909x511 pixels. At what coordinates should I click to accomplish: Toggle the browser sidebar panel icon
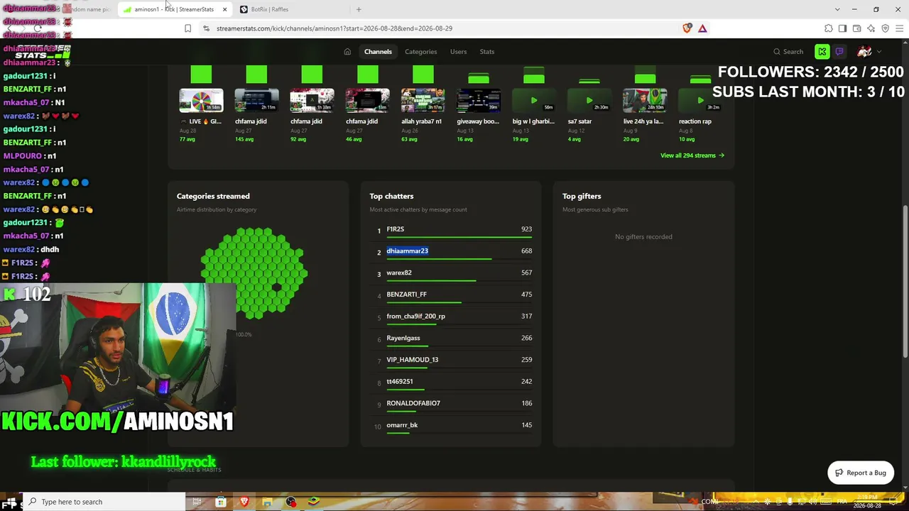click(x=842, y=28)
